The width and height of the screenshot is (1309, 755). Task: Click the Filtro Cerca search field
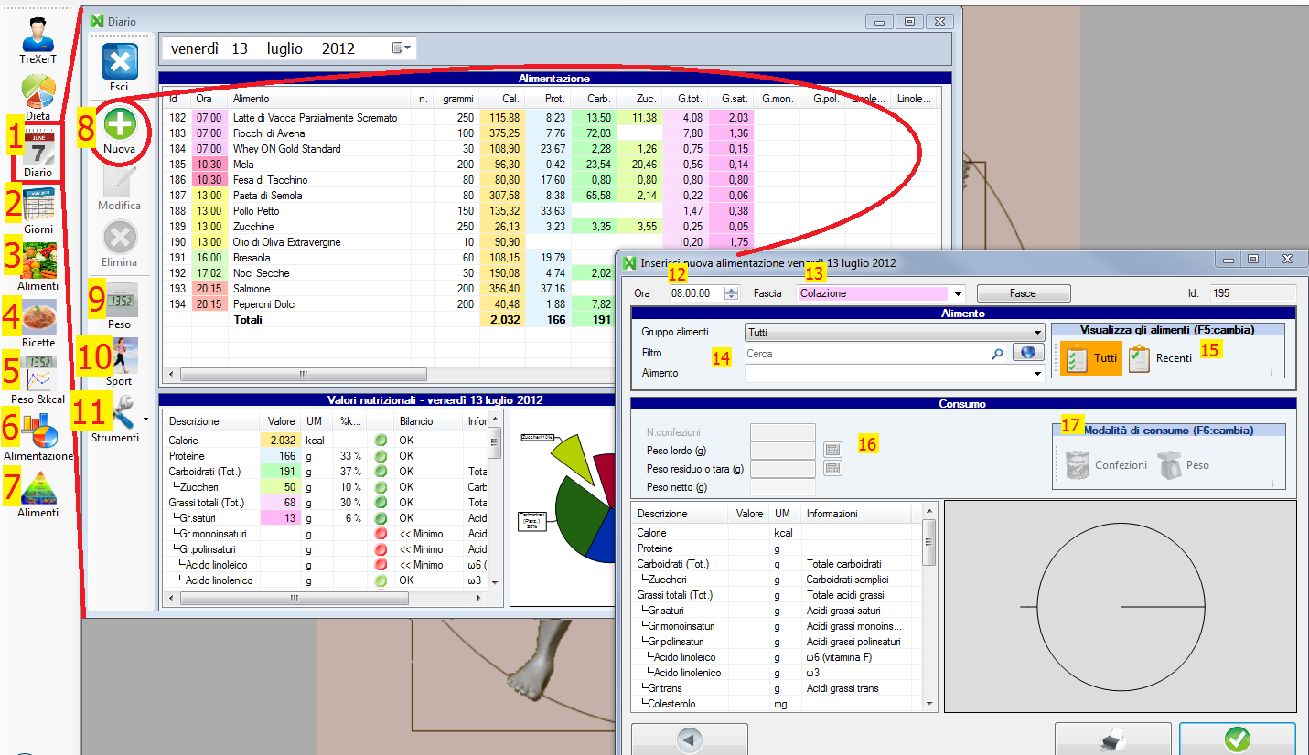(x=866, y=353)
